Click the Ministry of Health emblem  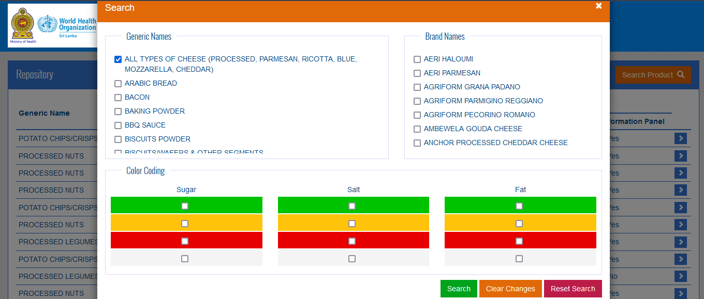23,24
